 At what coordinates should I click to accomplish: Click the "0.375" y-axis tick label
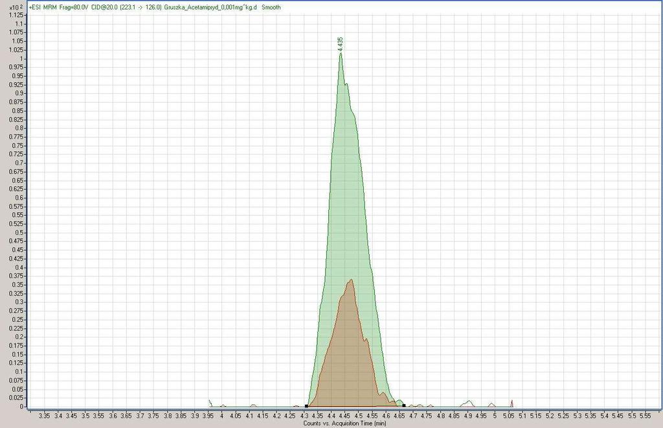click(16, 276)
